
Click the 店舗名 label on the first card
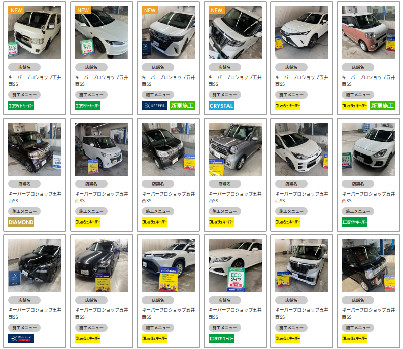click(x=24, y=67)
